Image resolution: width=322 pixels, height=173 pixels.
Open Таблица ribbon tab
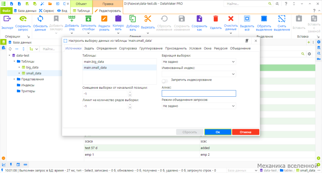tap(81, 11)
